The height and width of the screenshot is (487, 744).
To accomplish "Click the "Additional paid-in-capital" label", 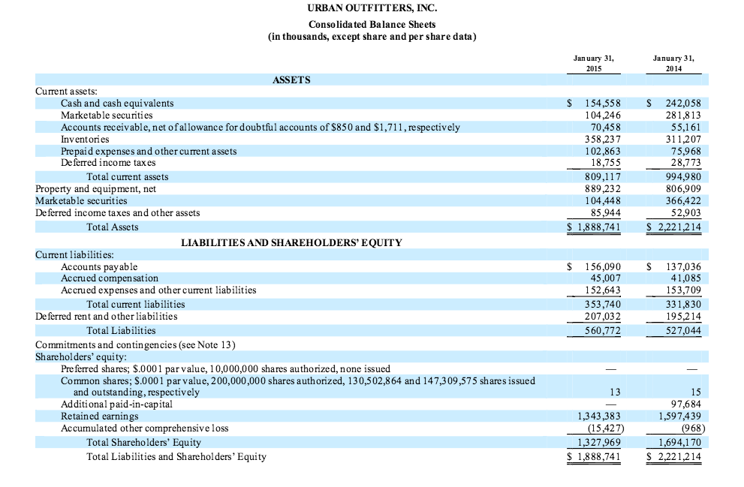I will [x=116, y=404].
